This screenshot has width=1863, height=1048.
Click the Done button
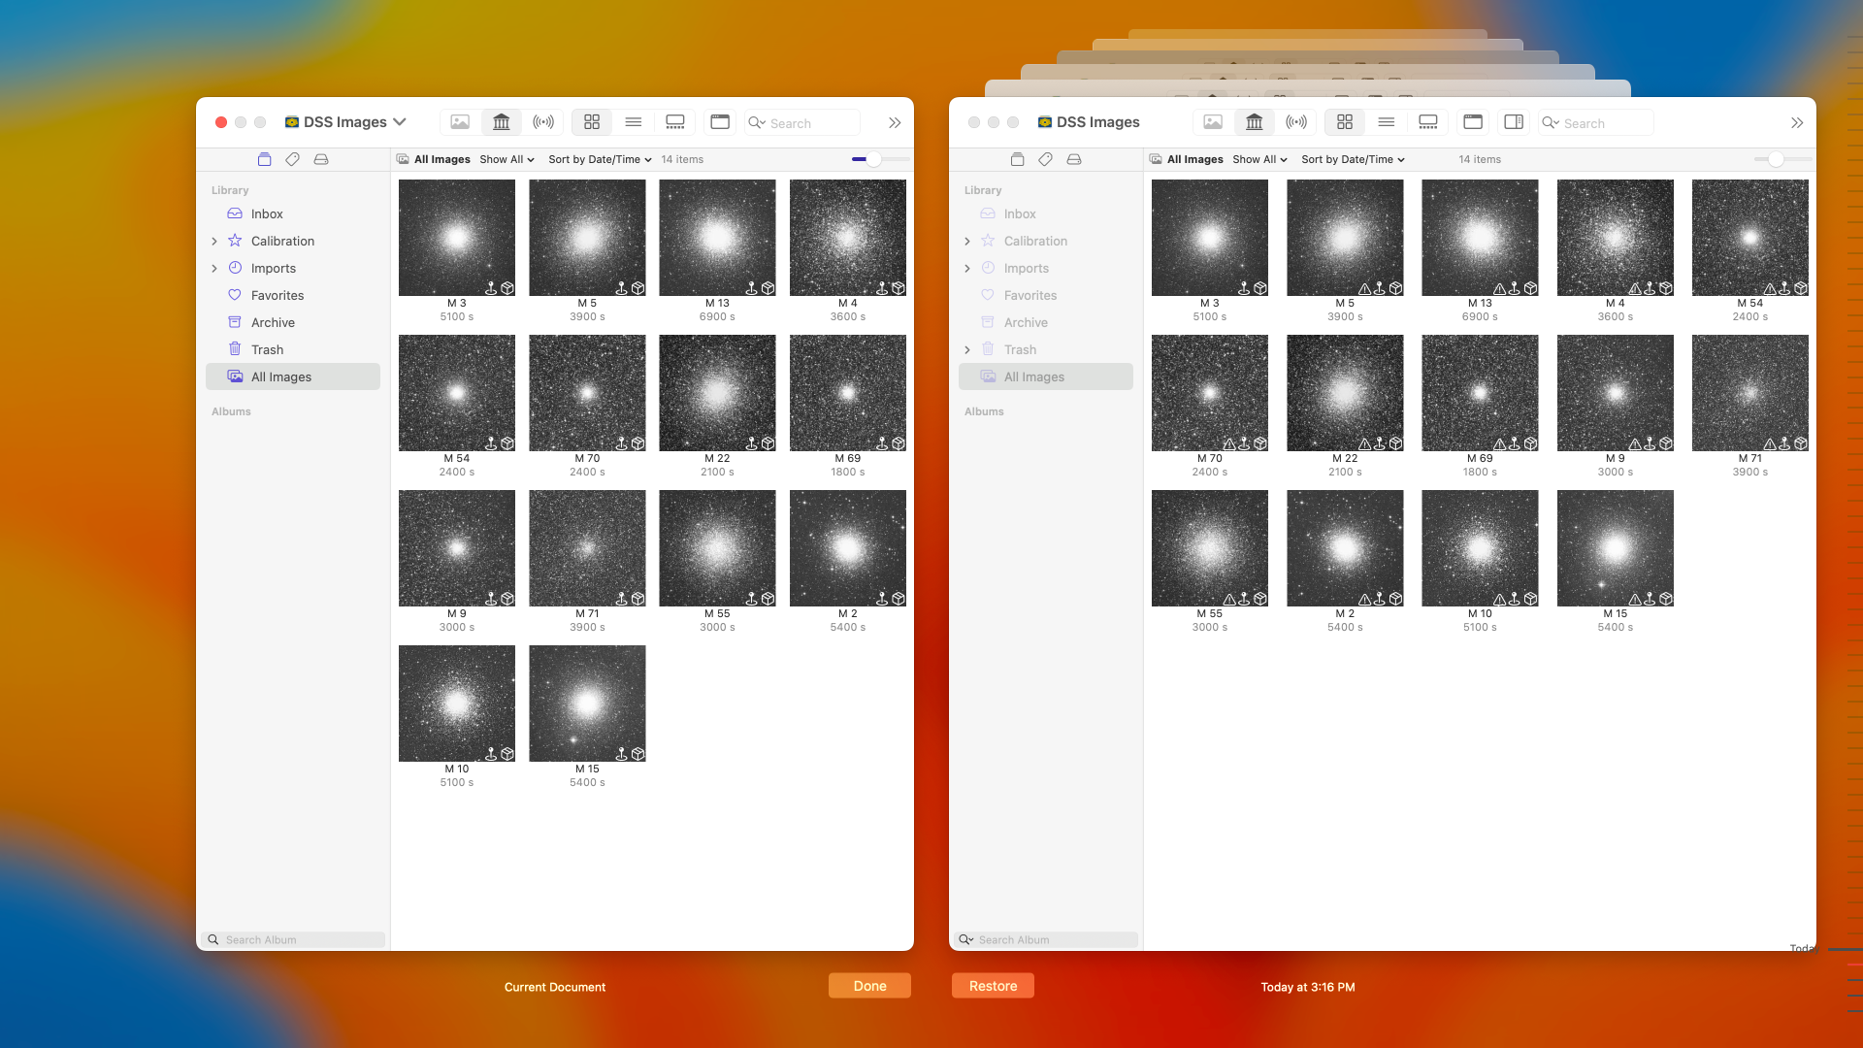tap(869, 986)
